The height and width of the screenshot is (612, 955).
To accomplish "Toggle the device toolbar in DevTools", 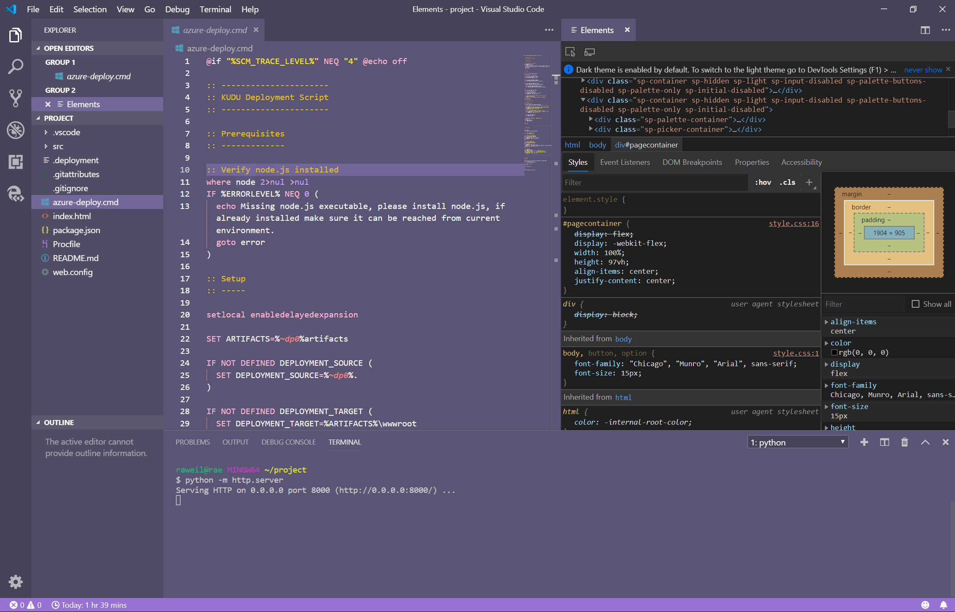I will 589,51.
